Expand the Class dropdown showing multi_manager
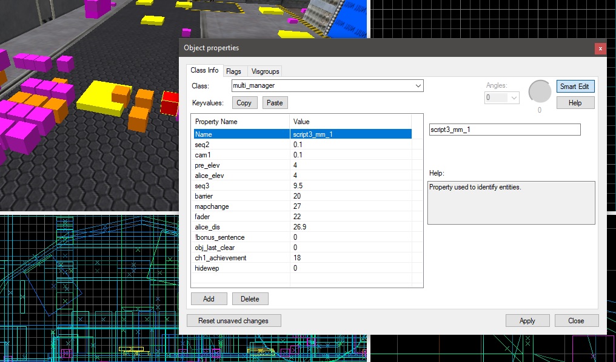The height and width of the screenshot is (362, 616). point(418,86)
